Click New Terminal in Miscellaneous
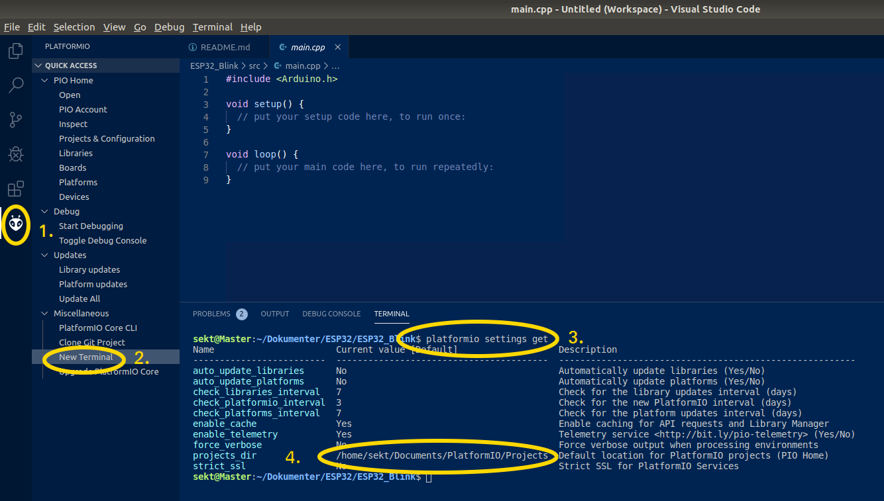The image size is (884, 501). [x=86, y=357]
